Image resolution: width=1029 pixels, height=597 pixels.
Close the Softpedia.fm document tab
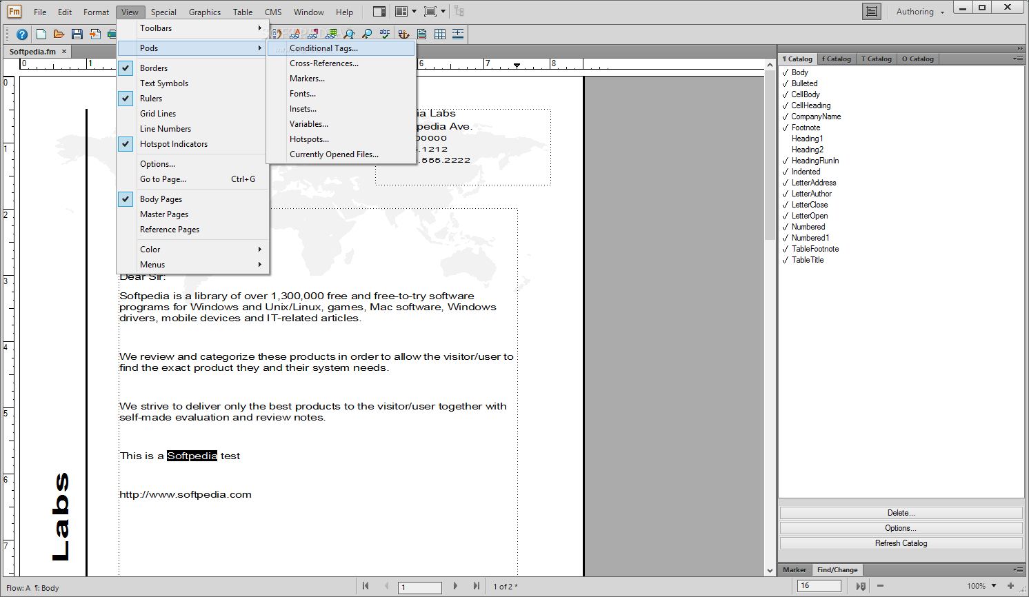click(x=64, y=52)
